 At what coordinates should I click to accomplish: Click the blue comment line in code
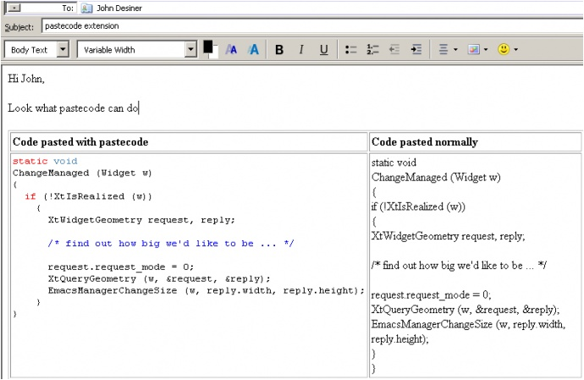(x=171, y=243)
